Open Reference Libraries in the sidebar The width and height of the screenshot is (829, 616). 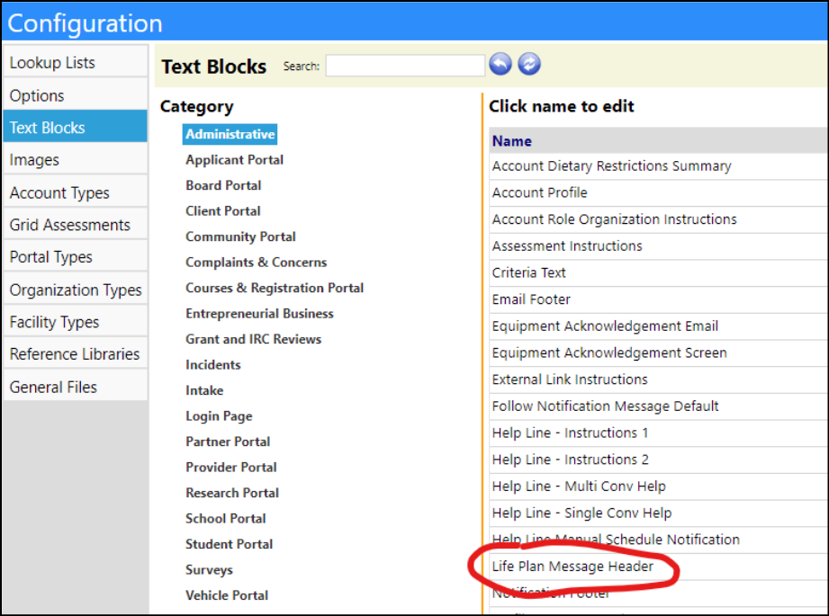coord(75,354)
